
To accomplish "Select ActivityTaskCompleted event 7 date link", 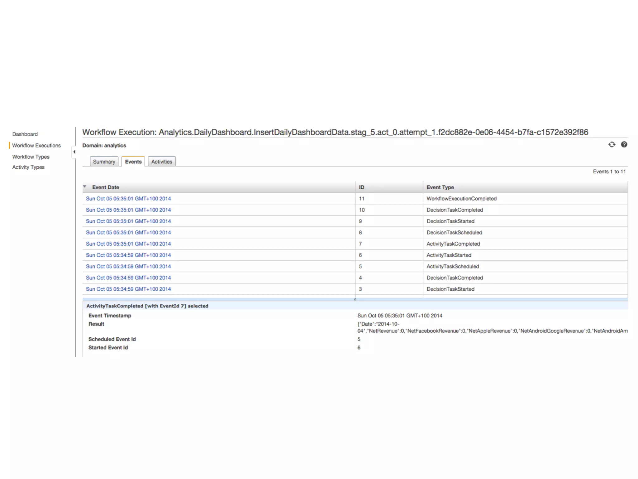I will coord(128,244).
